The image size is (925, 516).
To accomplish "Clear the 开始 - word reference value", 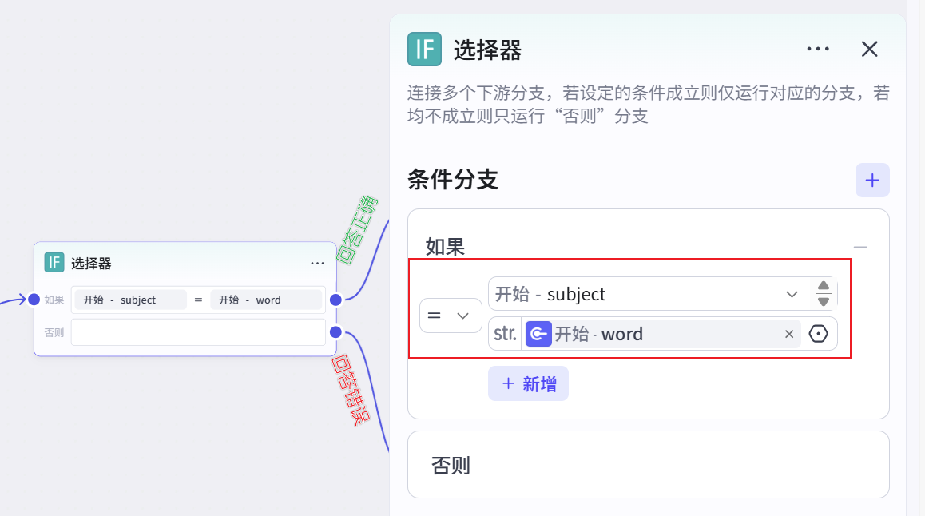I will click(789, 334).
